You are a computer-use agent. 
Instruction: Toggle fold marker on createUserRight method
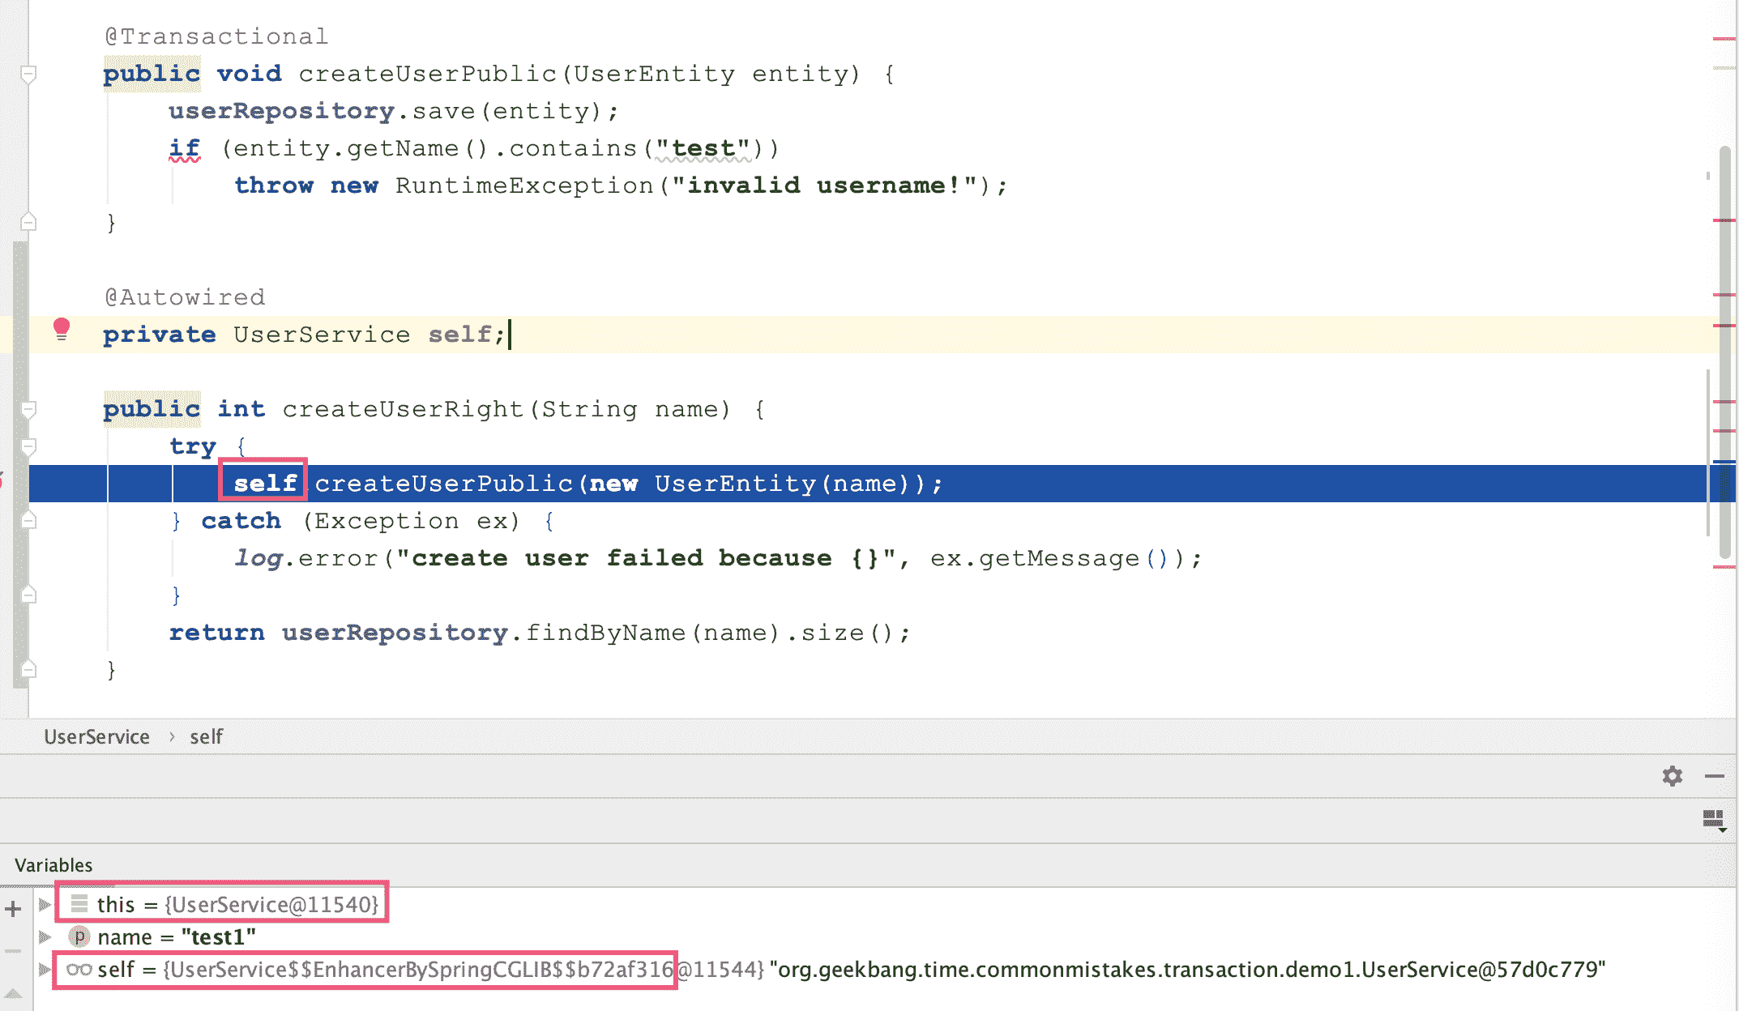28,410
